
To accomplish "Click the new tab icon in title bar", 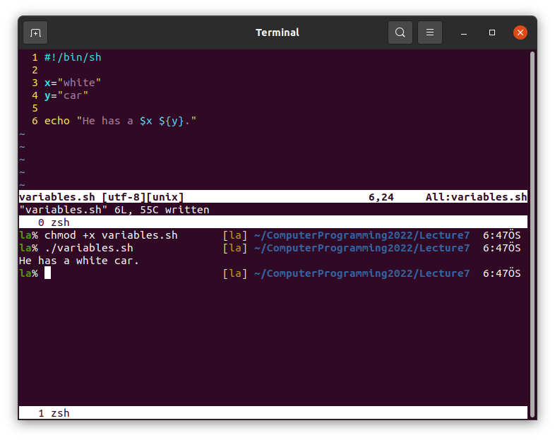I will coord(35,32).
